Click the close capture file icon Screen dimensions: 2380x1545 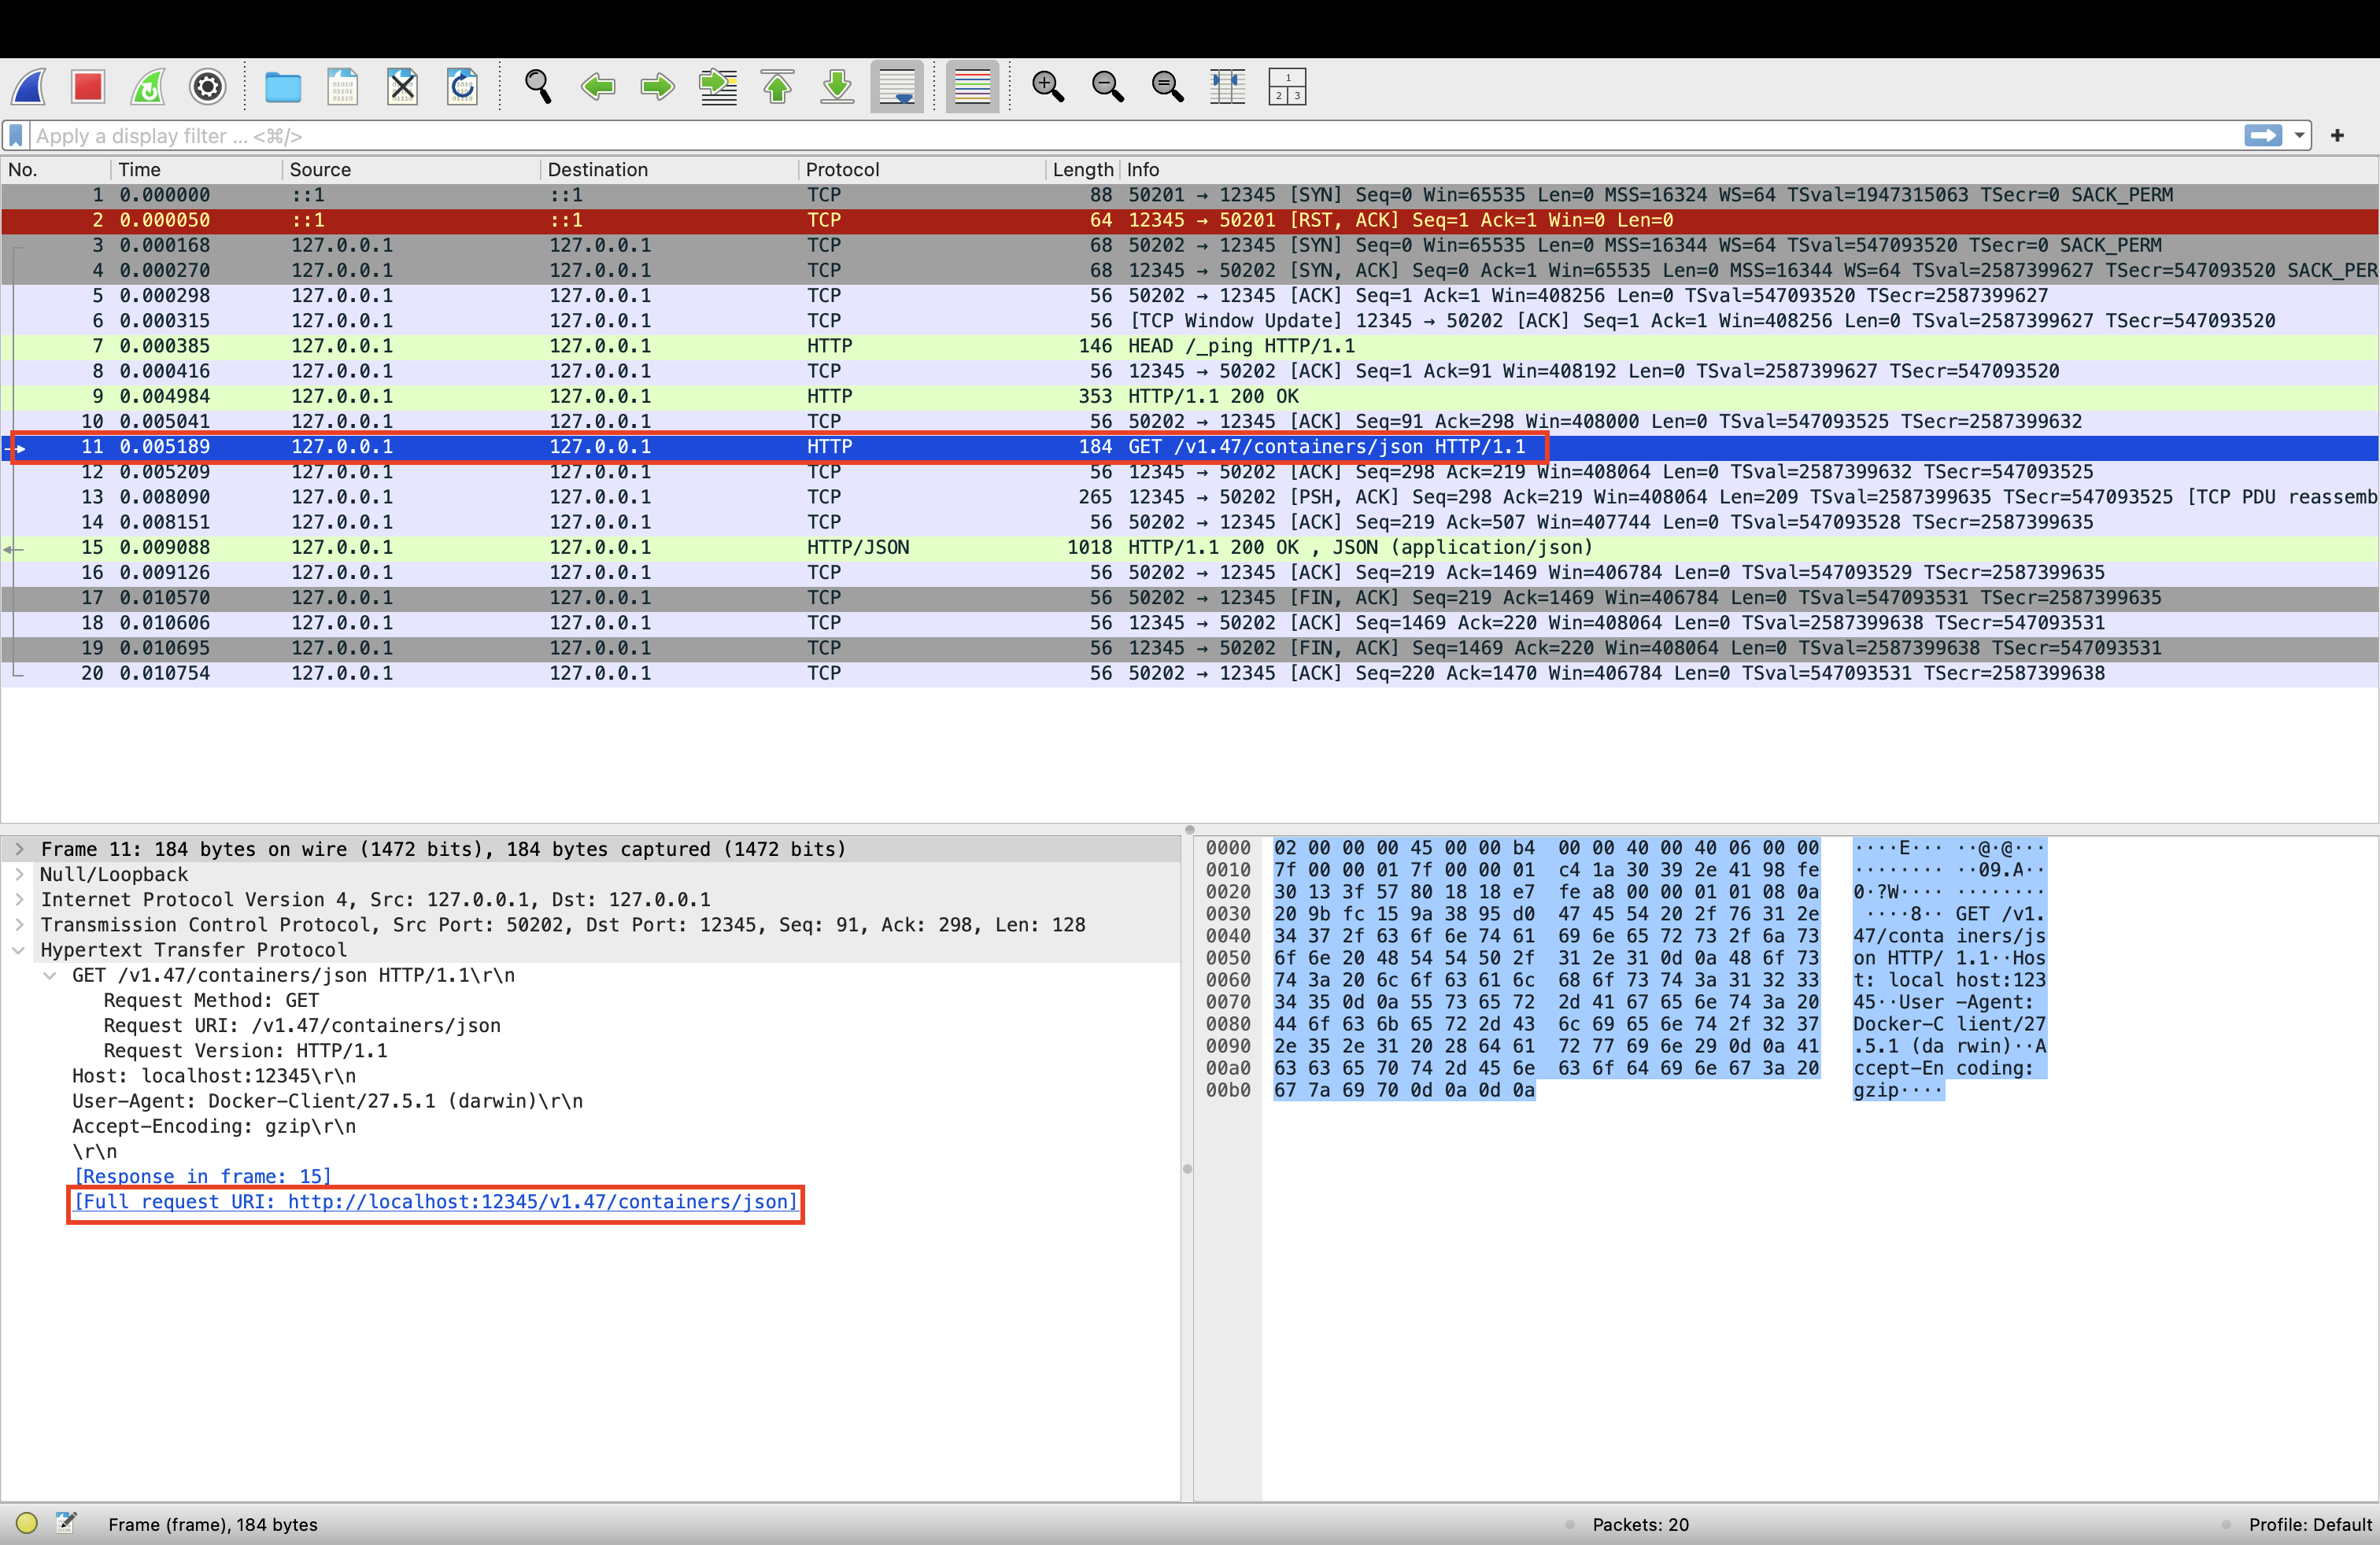(x=402, y=87)
